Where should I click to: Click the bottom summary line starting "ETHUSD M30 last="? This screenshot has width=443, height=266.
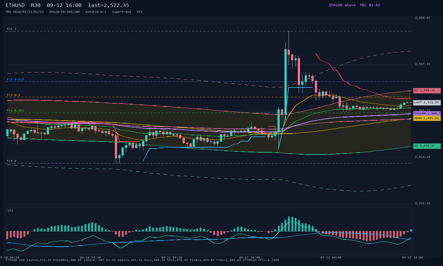(x=142, y=260)
